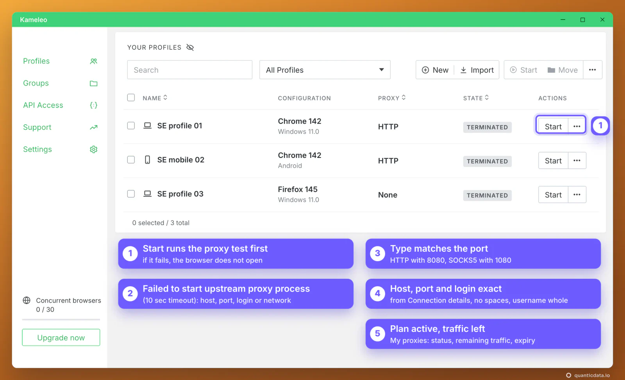
Task: Click the SE profile 01 name
Action: click(x=180, y=125)
